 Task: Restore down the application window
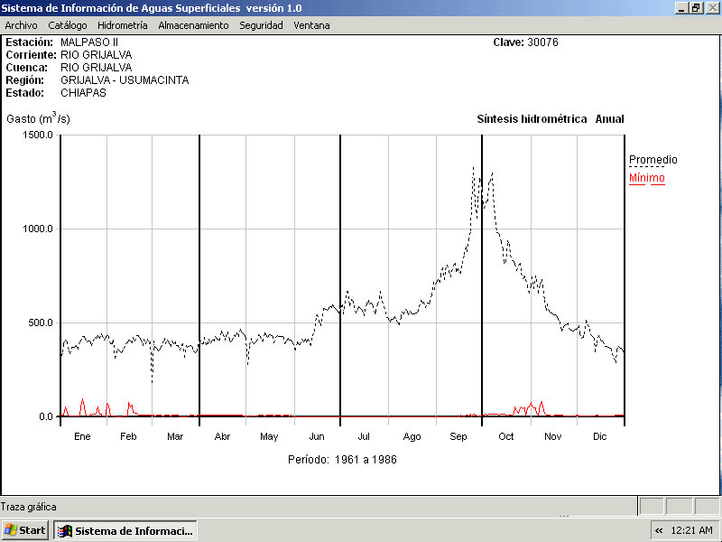[696, 7]
